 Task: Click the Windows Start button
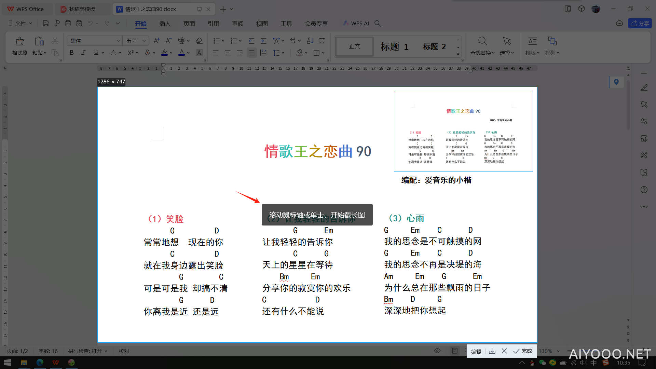pyautogui.click(x=7, y=363)
